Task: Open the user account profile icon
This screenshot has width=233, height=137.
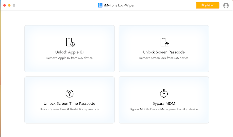Action: click(226, 5)
